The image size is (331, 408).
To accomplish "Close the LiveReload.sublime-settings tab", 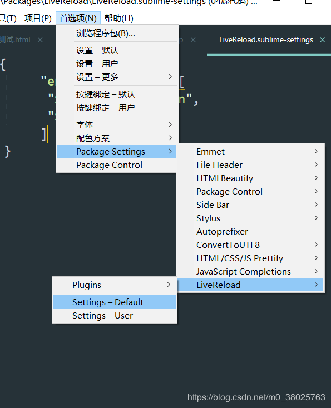I will [323, 39].
